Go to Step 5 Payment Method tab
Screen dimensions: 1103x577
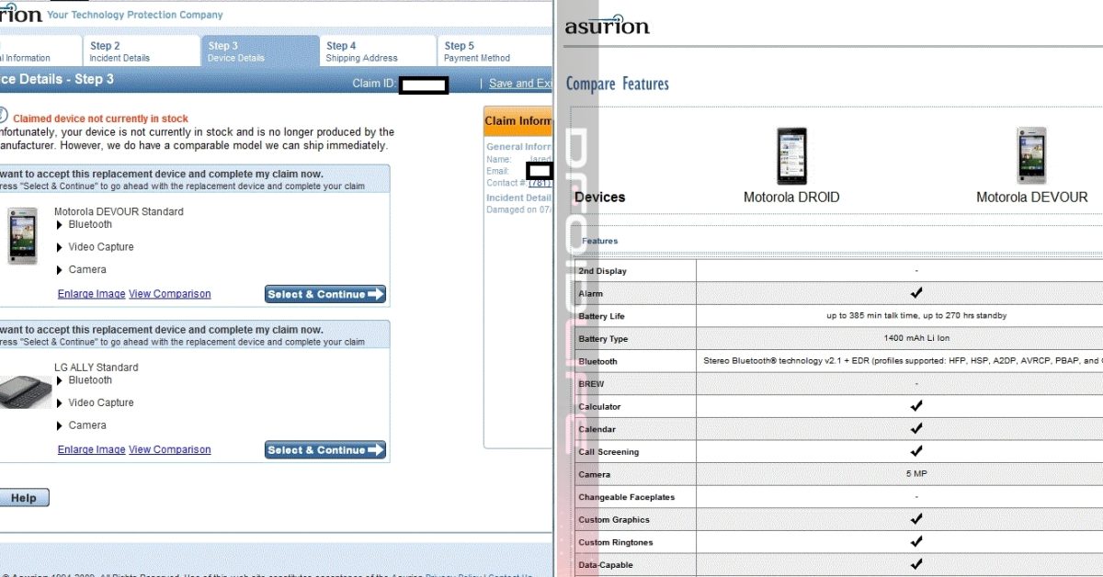point(477,51)
